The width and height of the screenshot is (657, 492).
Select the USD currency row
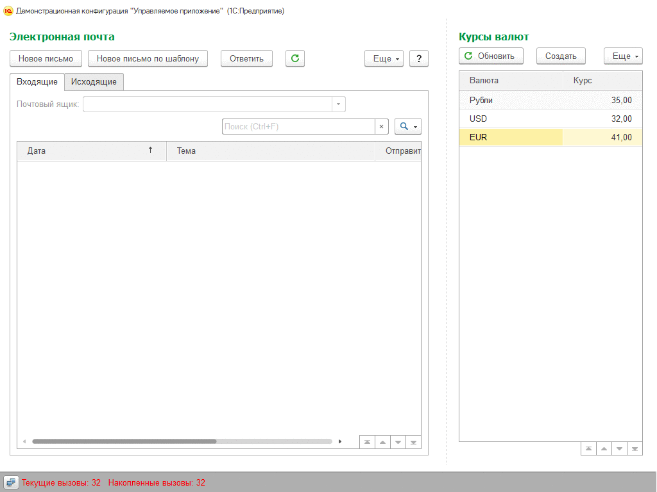(x=550, y=119)
